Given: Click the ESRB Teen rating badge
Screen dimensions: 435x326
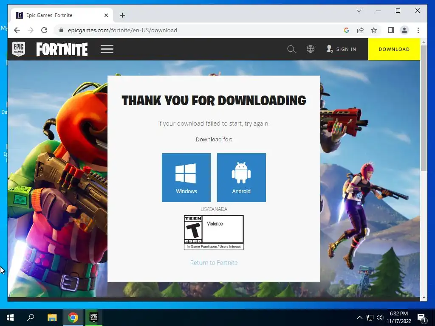Looking at the screenshot, I should [214, 233].
